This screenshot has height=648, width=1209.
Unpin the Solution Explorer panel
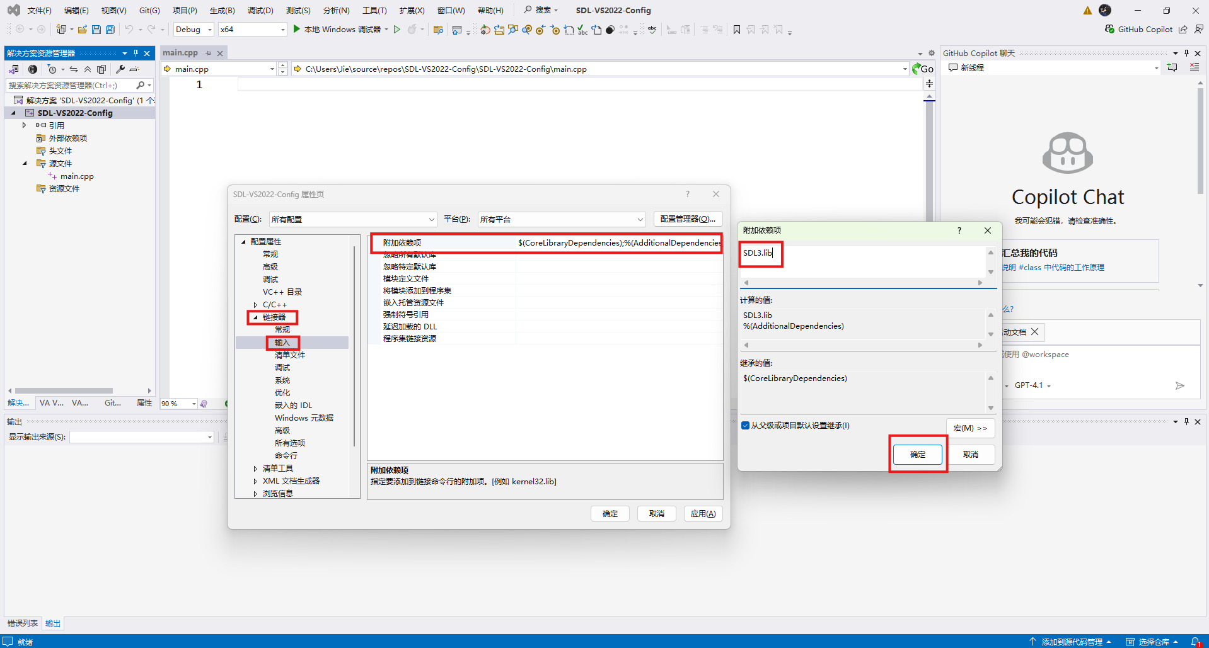pyautogui.click(x=136, y=53)
